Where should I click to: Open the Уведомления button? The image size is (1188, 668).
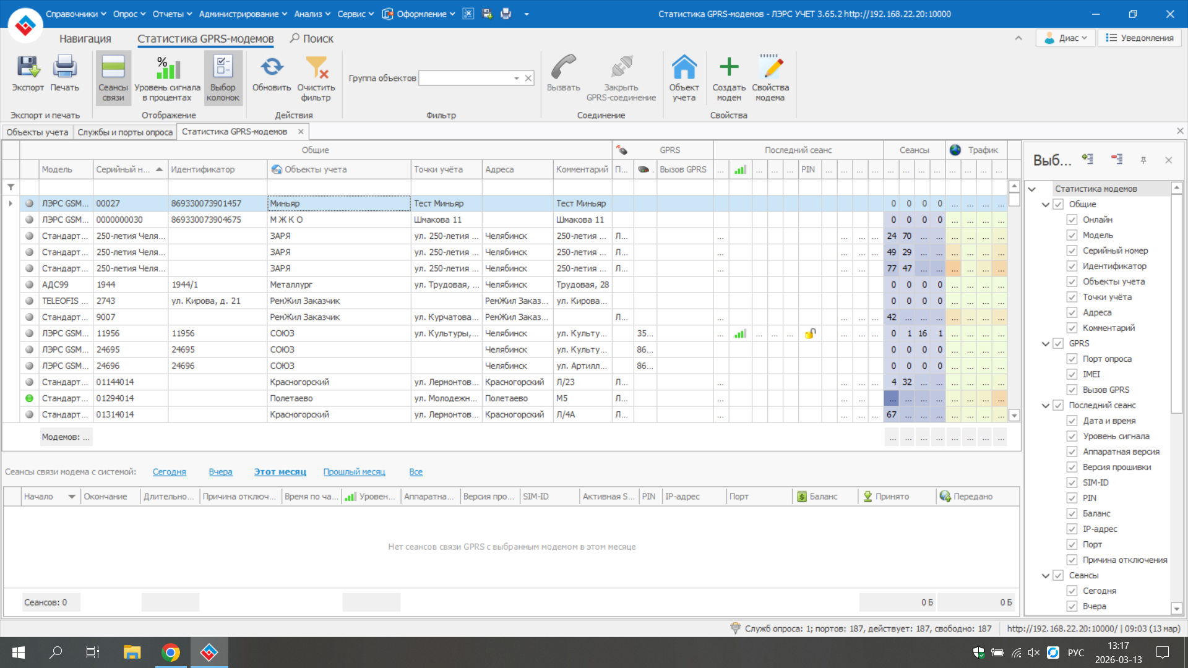[x=1140, y=38]
